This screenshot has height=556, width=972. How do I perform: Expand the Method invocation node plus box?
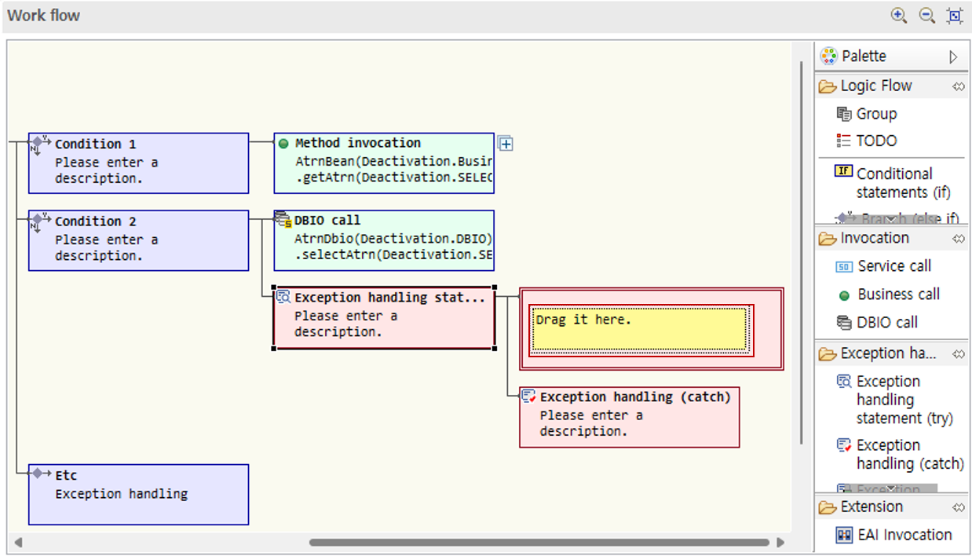coord(506,144)
